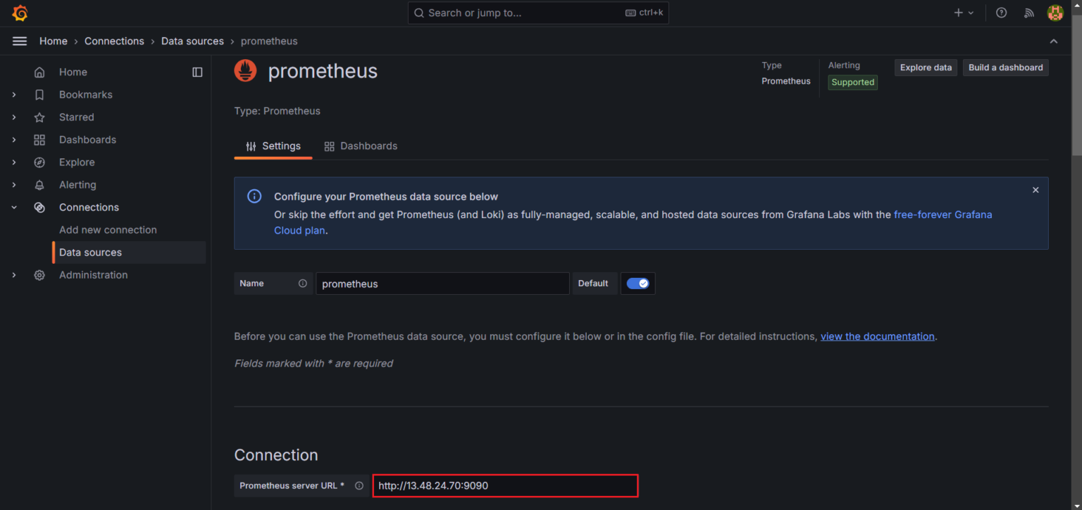Open the user profile avatar

pos(1055,13)
